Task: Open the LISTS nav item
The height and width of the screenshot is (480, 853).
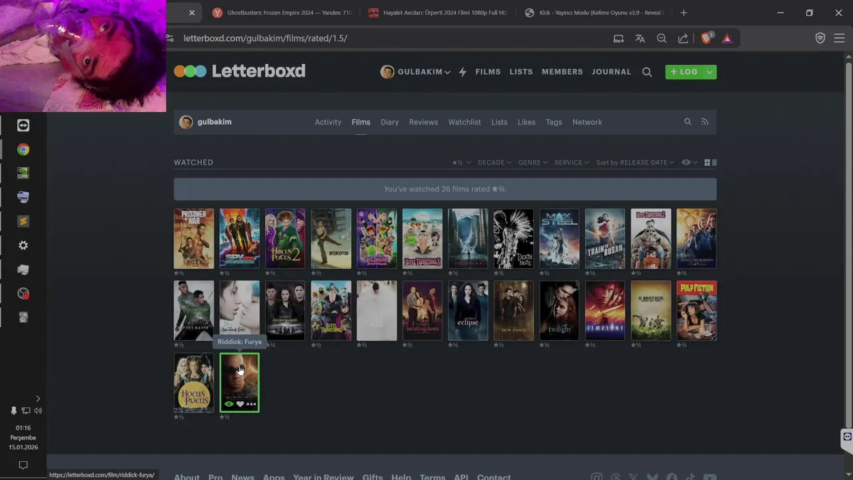Action: tap(521, 72)
